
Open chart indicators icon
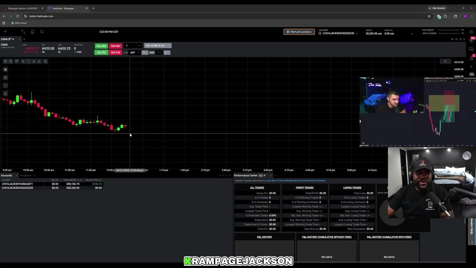coord(39,61)
